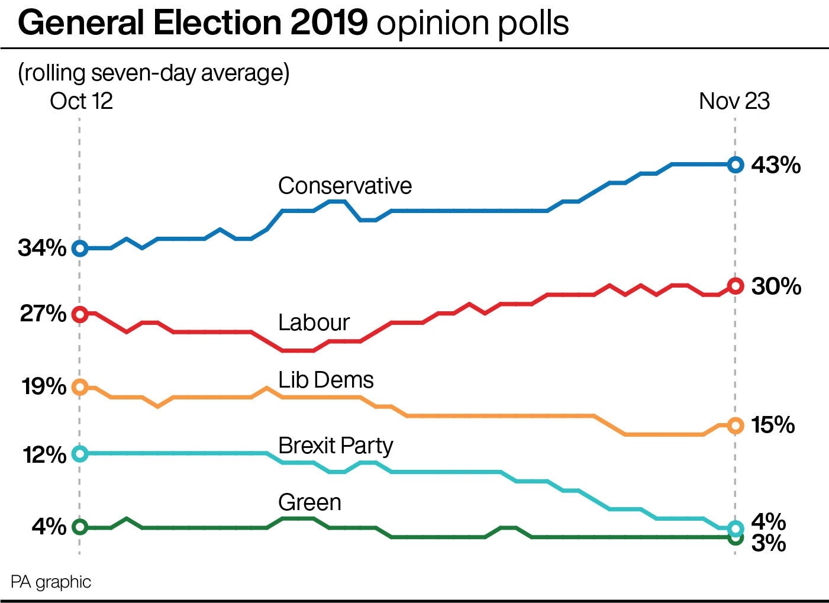
Task: Click the Labour 30% end point marker
Action: click(735, 286)
